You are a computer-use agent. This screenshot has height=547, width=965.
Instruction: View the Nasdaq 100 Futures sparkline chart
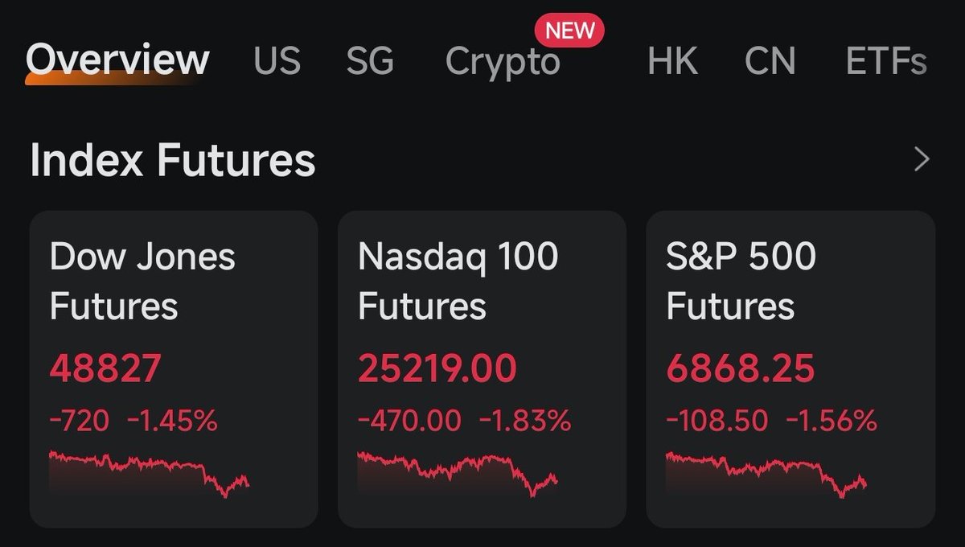tap(458, 473)
